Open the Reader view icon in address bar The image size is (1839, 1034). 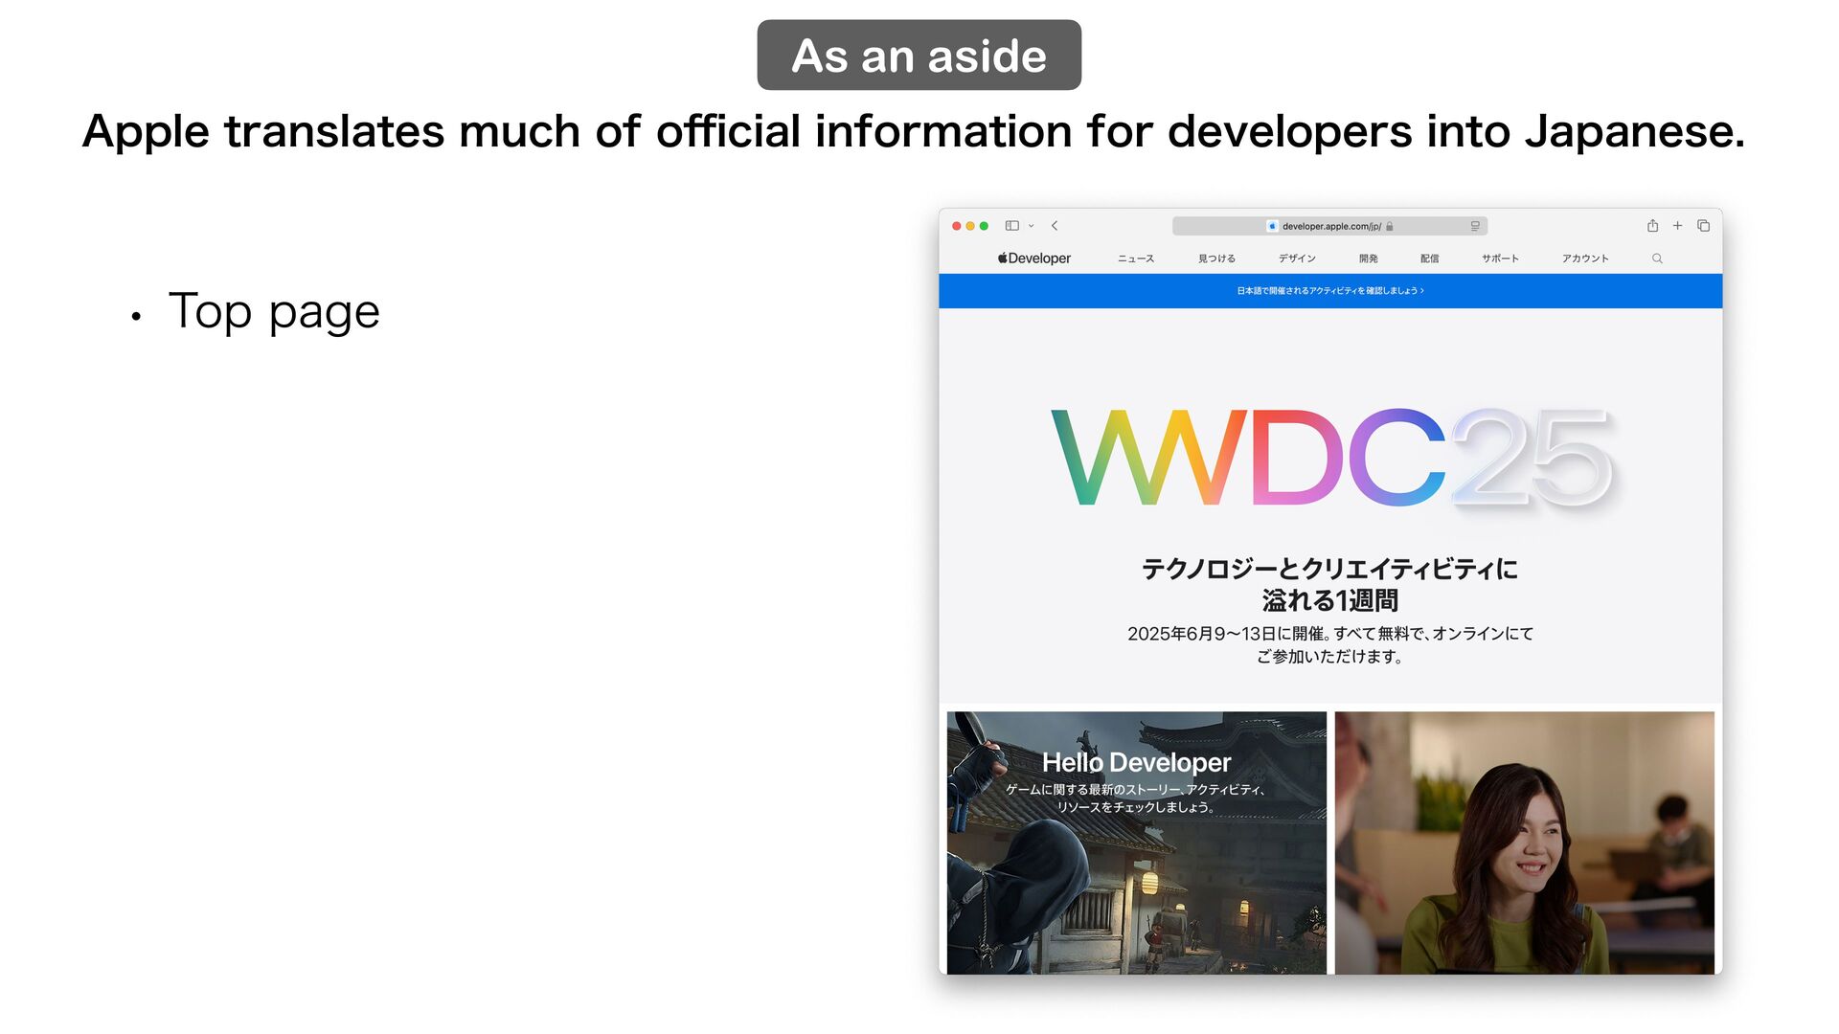pyautogui.click(x=1475, y=226)
